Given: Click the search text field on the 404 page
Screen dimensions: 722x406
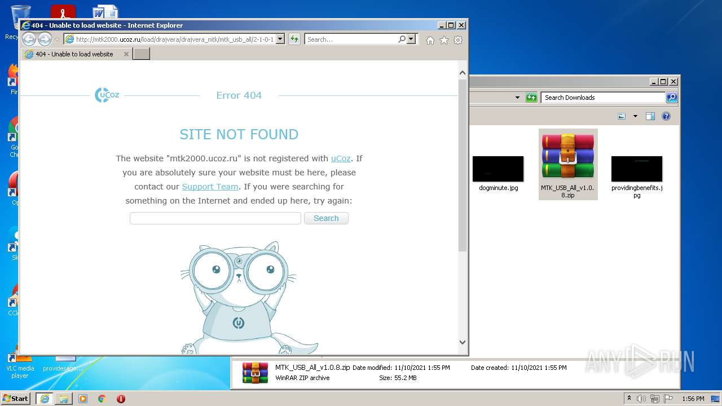Looking at the screenshot, I should pyautogui.click(x=215, y=218).
